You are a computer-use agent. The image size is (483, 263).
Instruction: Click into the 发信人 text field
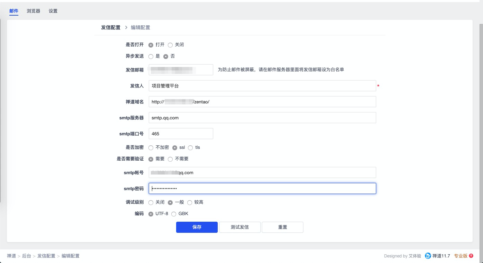[262, 86]
